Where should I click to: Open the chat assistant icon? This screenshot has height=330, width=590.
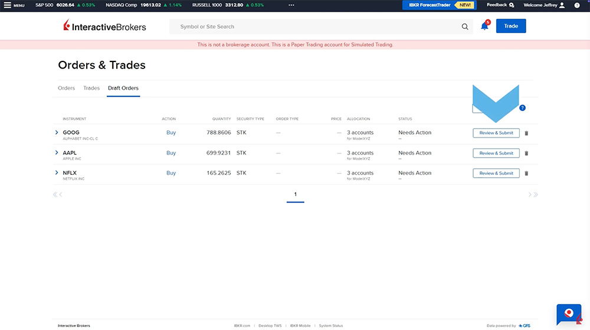tap(569, 315)
